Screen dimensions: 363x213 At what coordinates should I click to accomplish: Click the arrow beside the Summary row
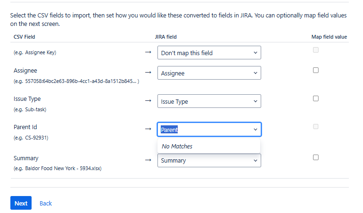pyautogui.click(x=148, y=159)
